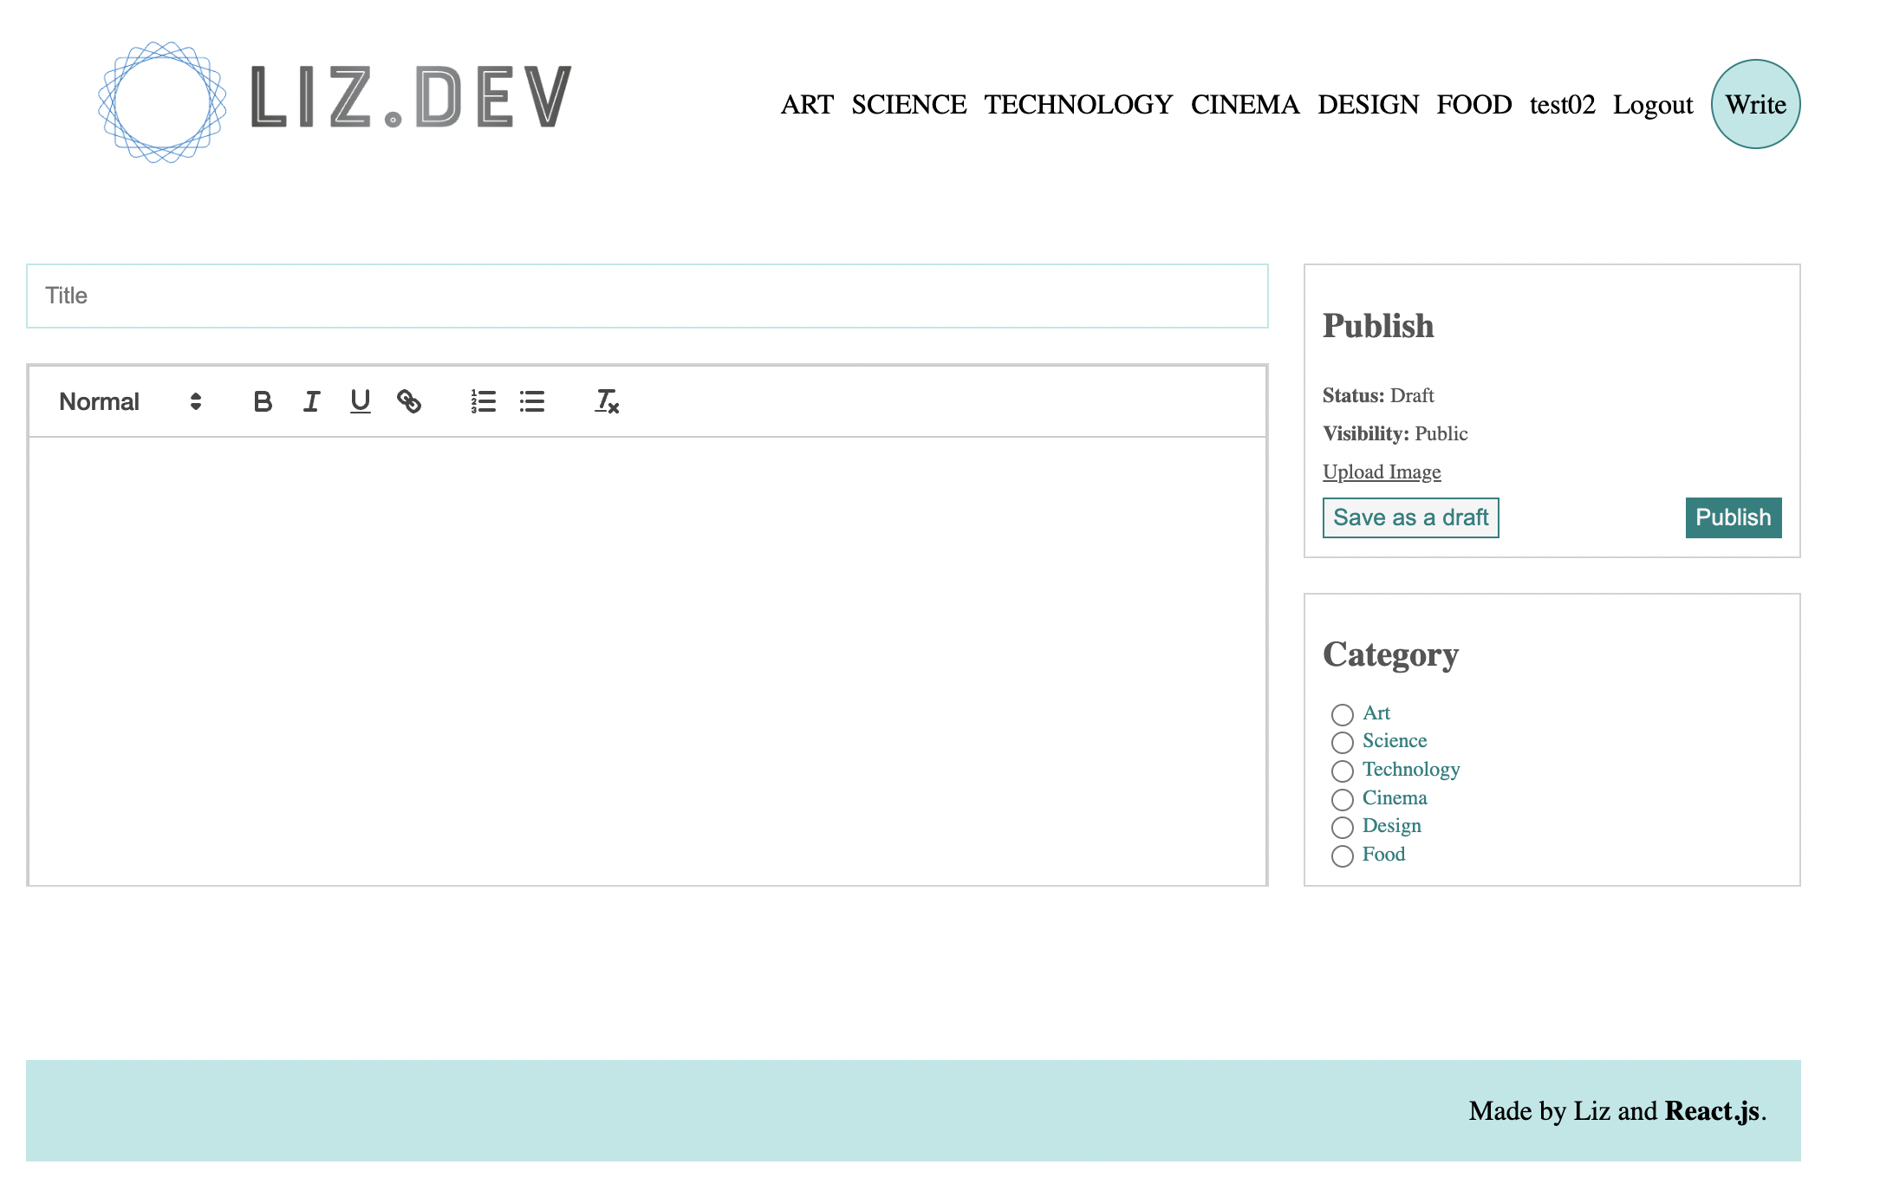Image resolution: width=1893 pixels, height=1184 pixels.
Task: Clear text formatting with the Tx icon
Action: click(606, 401)
